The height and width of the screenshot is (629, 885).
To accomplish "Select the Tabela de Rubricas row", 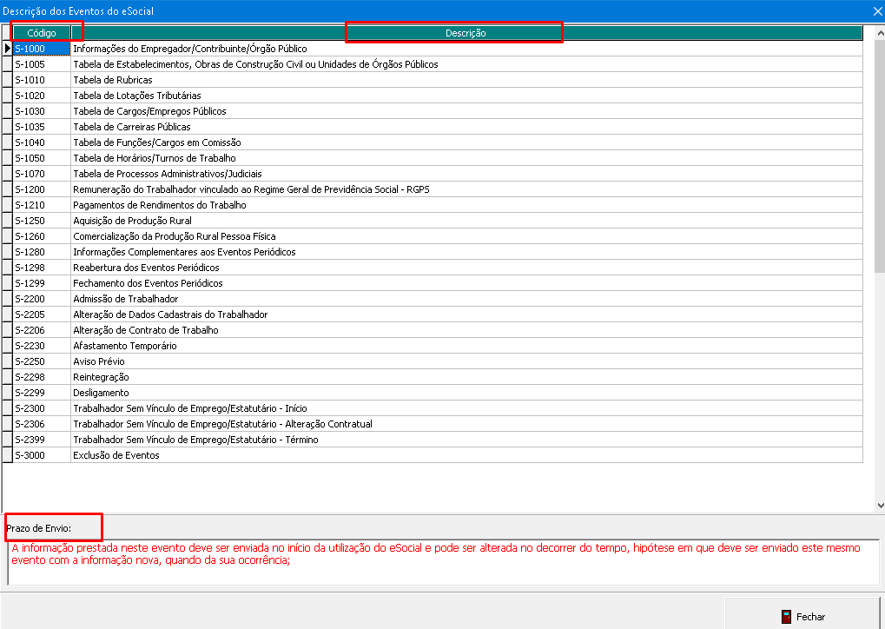I will (113, 80).
